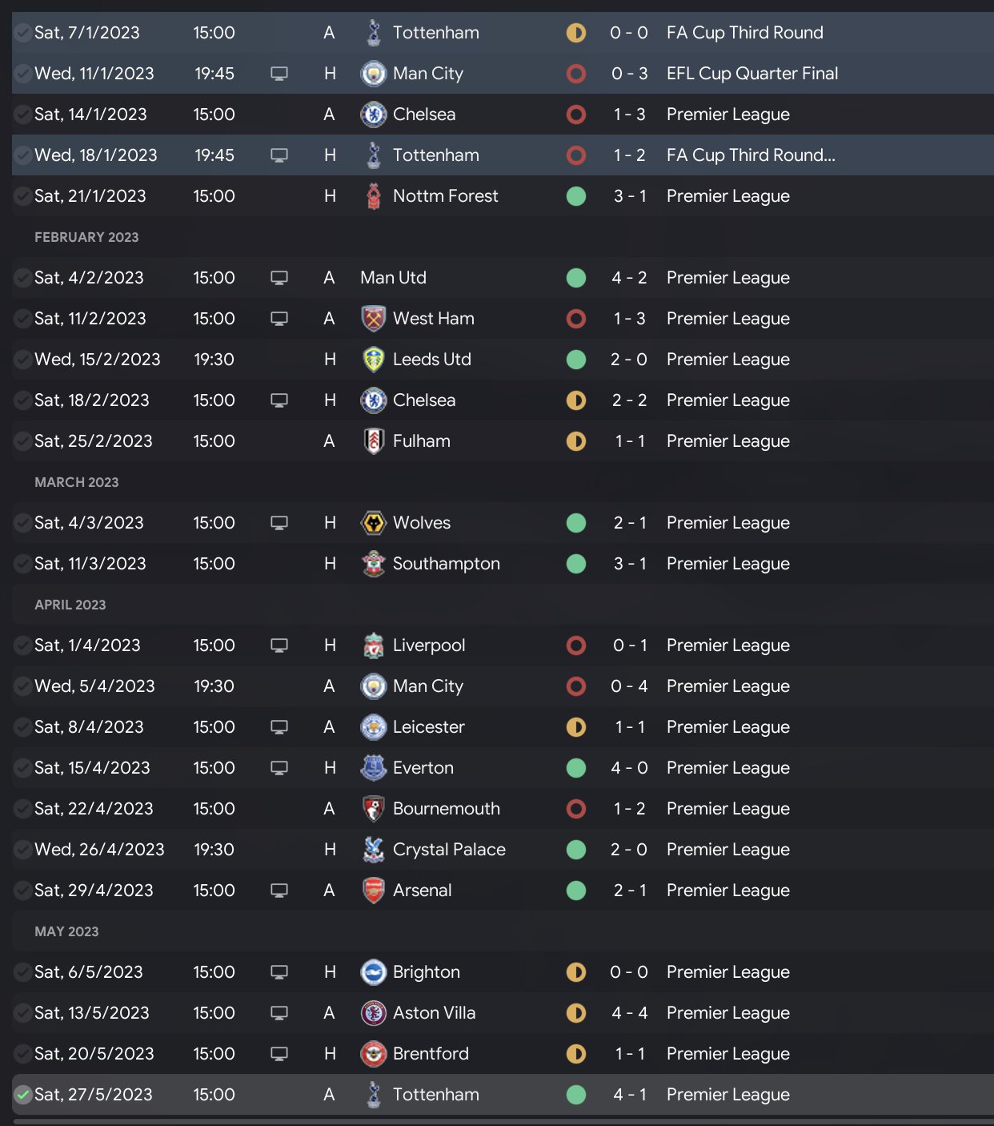Click the green win dot for Nottm Forest
Image resolution: width=994 pixels, height=1126 pixels.
[x=575, y=196]
